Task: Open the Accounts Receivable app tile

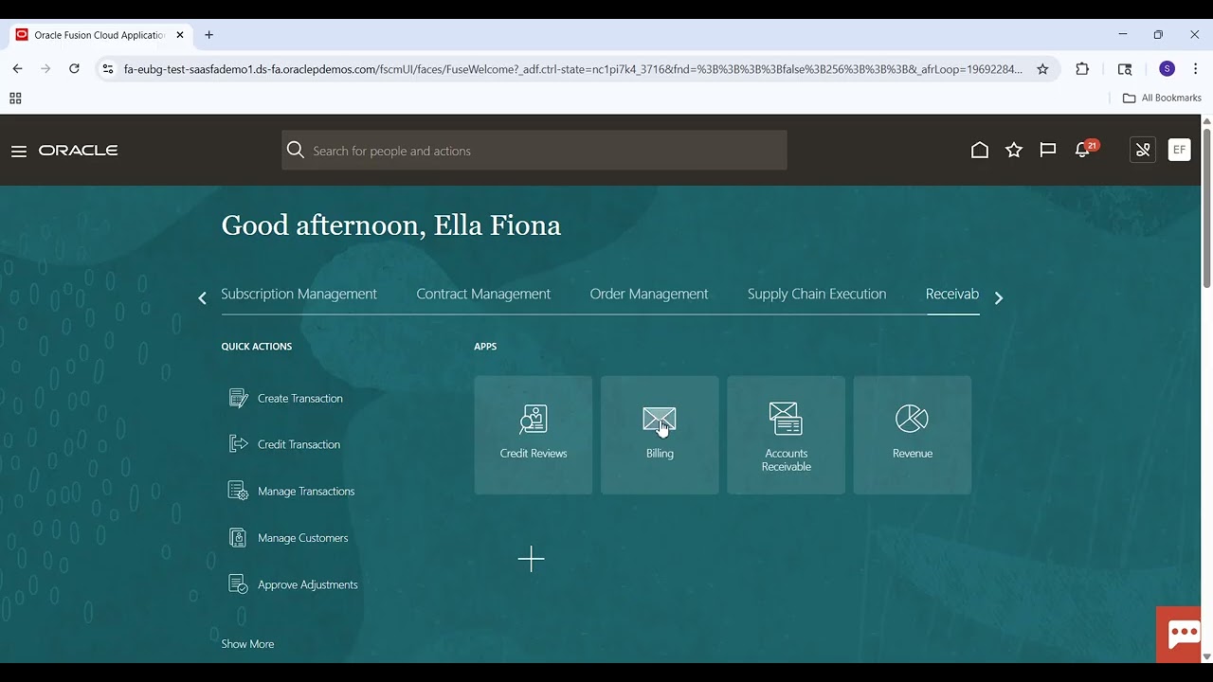Action: point(787,435)
